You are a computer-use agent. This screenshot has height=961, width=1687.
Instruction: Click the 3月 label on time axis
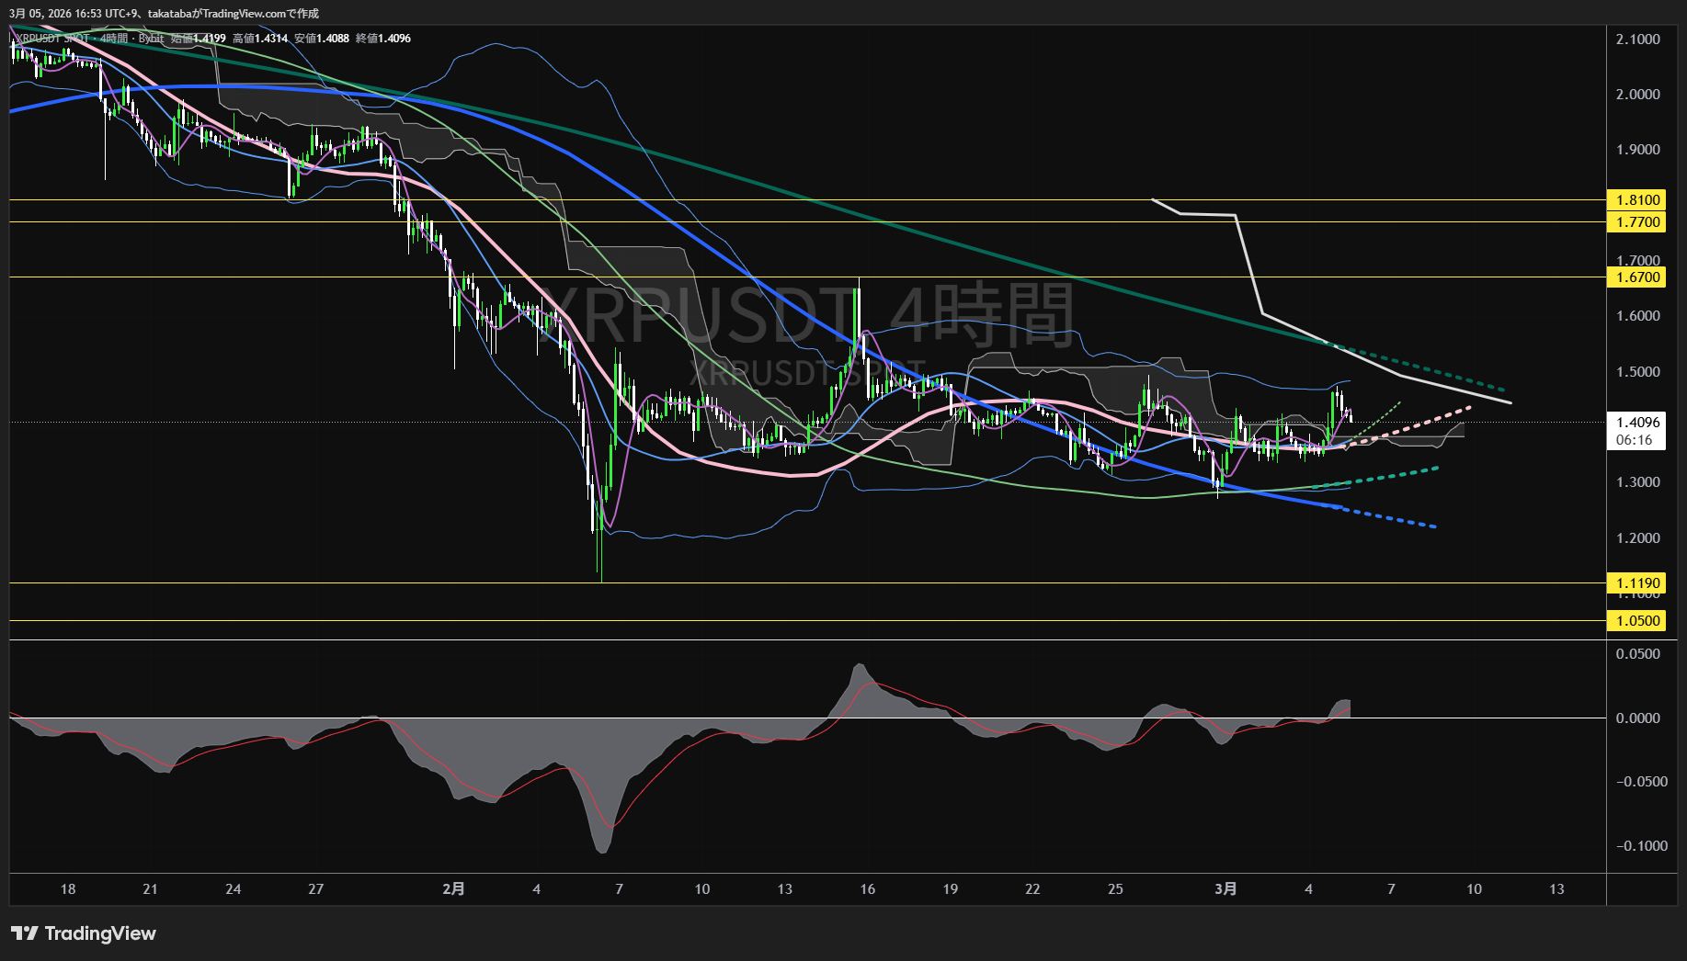point(1225,888)
